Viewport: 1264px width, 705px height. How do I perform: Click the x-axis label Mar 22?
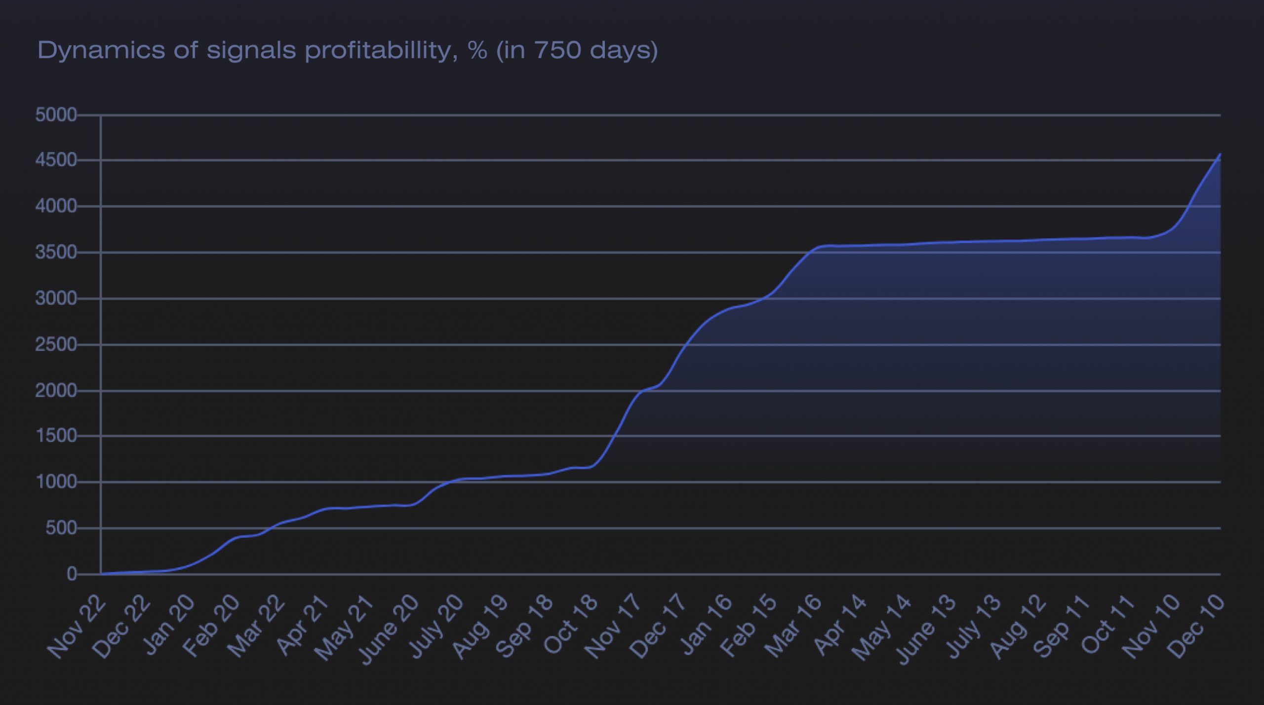pyautogui.click(x=256, y=626)
